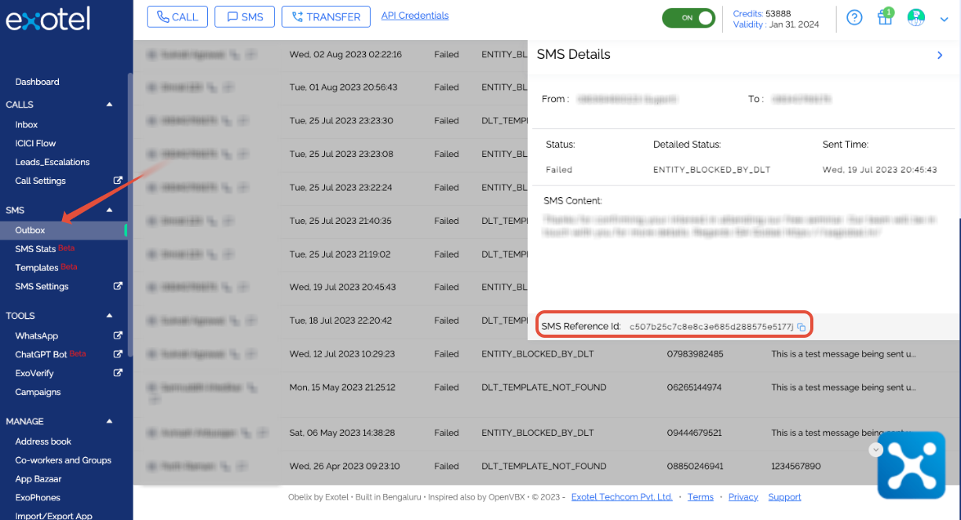
Task: Click the CALL button
Action: (177, 16)
